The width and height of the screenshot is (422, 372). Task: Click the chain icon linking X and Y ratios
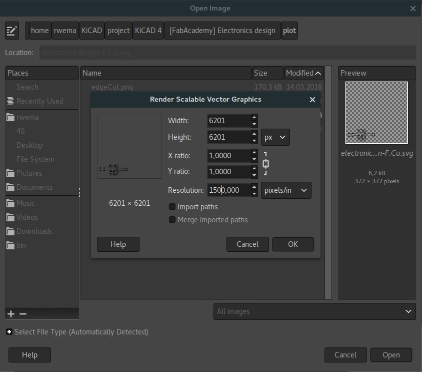(265, 163)
